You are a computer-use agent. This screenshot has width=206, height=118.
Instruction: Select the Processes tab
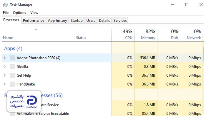[11, 20]
